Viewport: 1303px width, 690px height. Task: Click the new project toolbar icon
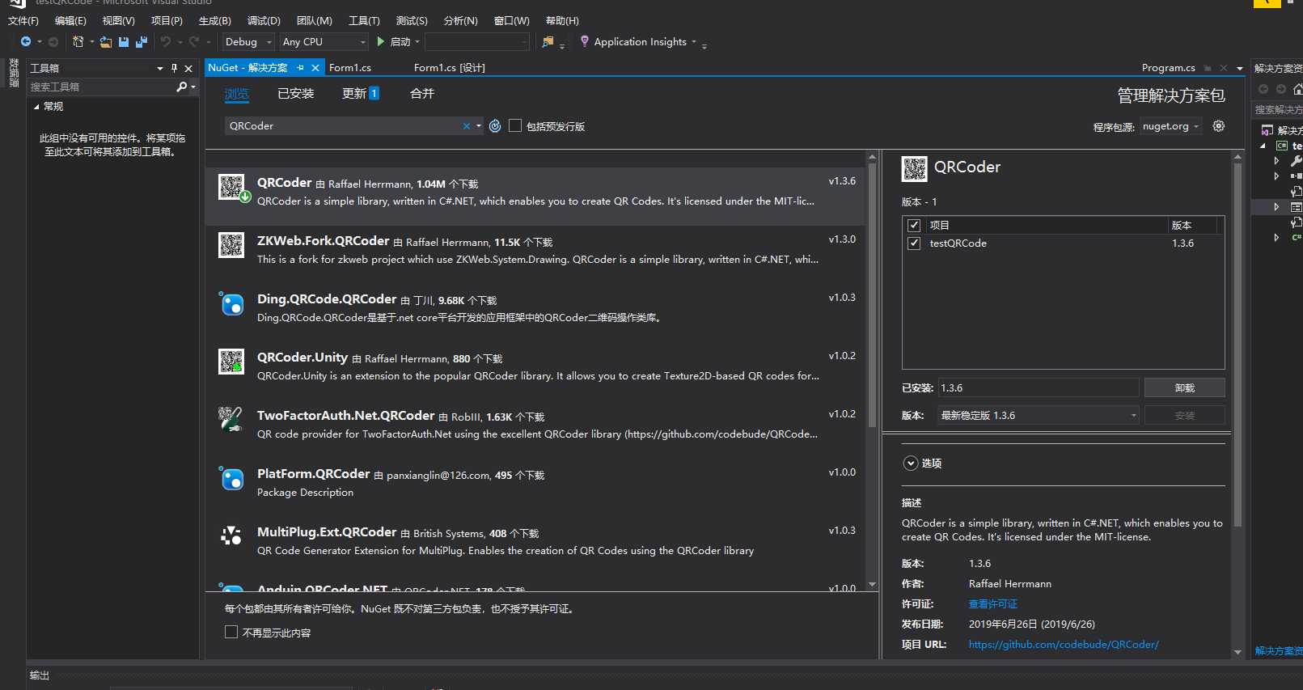(78, 42)
